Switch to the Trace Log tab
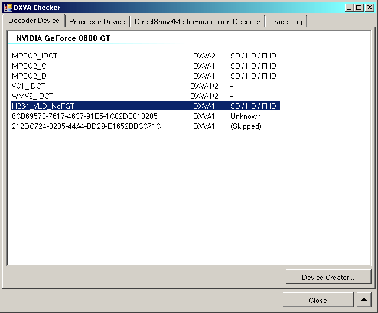378x313 pixels. tap(286, 22)
